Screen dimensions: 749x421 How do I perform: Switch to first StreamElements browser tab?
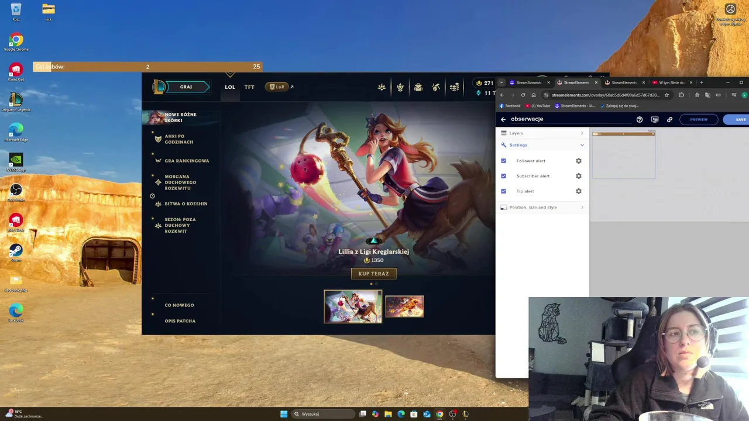[530, 82]
